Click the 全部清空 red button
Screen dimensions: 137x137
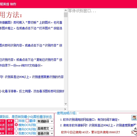[x=10, y=127]
